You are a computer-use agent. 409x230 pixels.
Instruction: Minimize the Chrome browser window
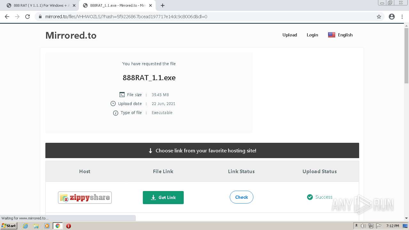[x=382, y=3]
